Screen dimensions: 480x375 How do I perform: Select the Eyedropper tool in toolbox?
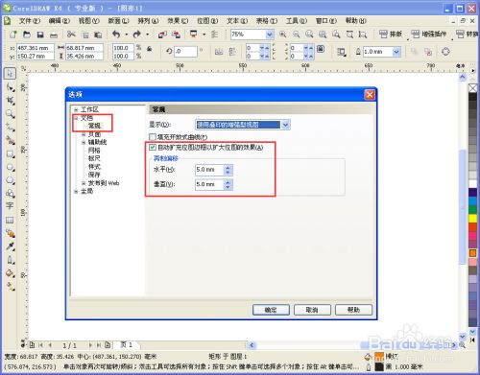(10, 246)
